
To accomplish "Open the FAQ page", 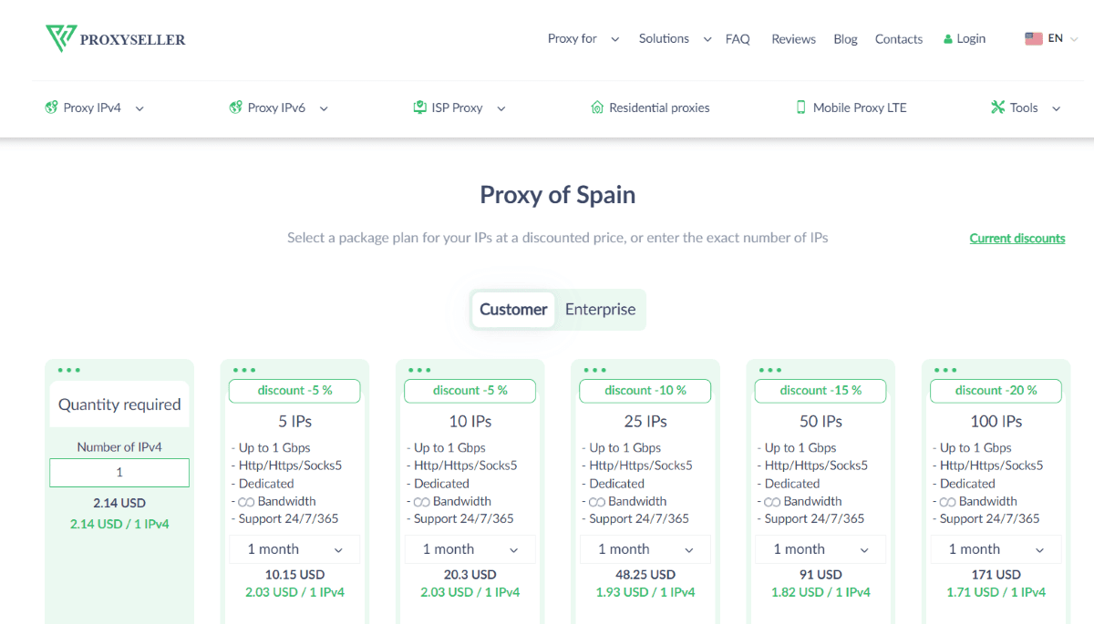I will pyautogui.click(x=738, y=39).
